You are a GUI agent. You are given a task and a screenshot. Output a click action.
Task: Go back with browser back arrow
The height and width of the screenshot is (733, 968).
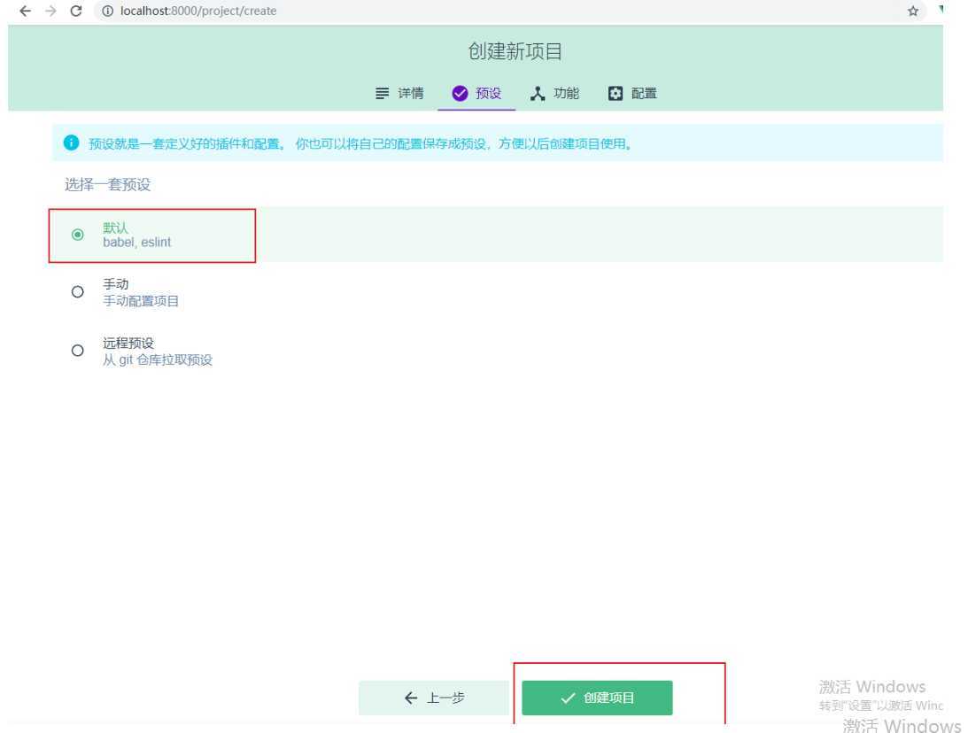pos(25,12)
